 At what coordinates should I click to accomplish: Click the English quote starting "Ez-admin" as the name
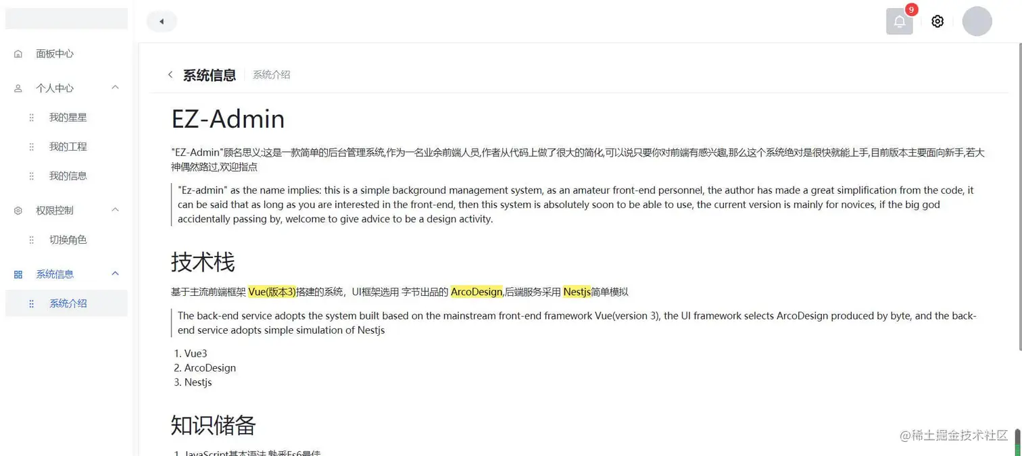pos(577,205)
